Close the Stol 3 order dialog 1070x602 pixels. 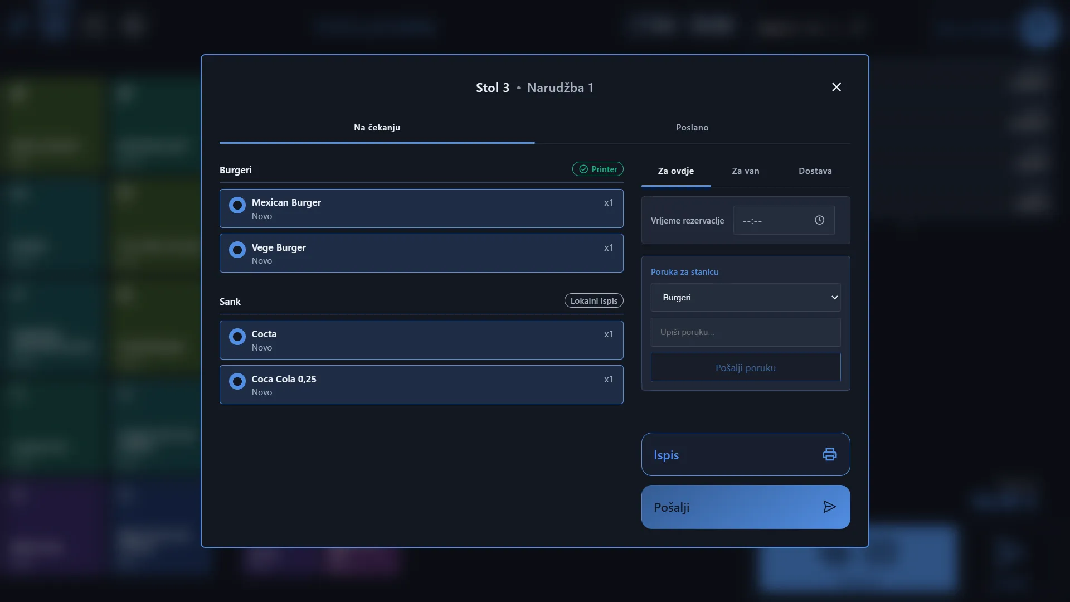click(x=836, y=87)
